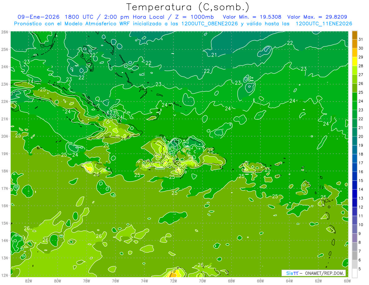The height and width of the screenshot is (285, 369).
Task: Click the date text '09-Ene-2026'
Action: click(38, 17)
